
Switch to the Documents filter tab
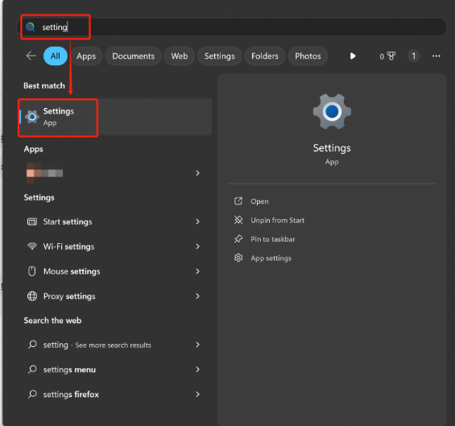[133, 56]
